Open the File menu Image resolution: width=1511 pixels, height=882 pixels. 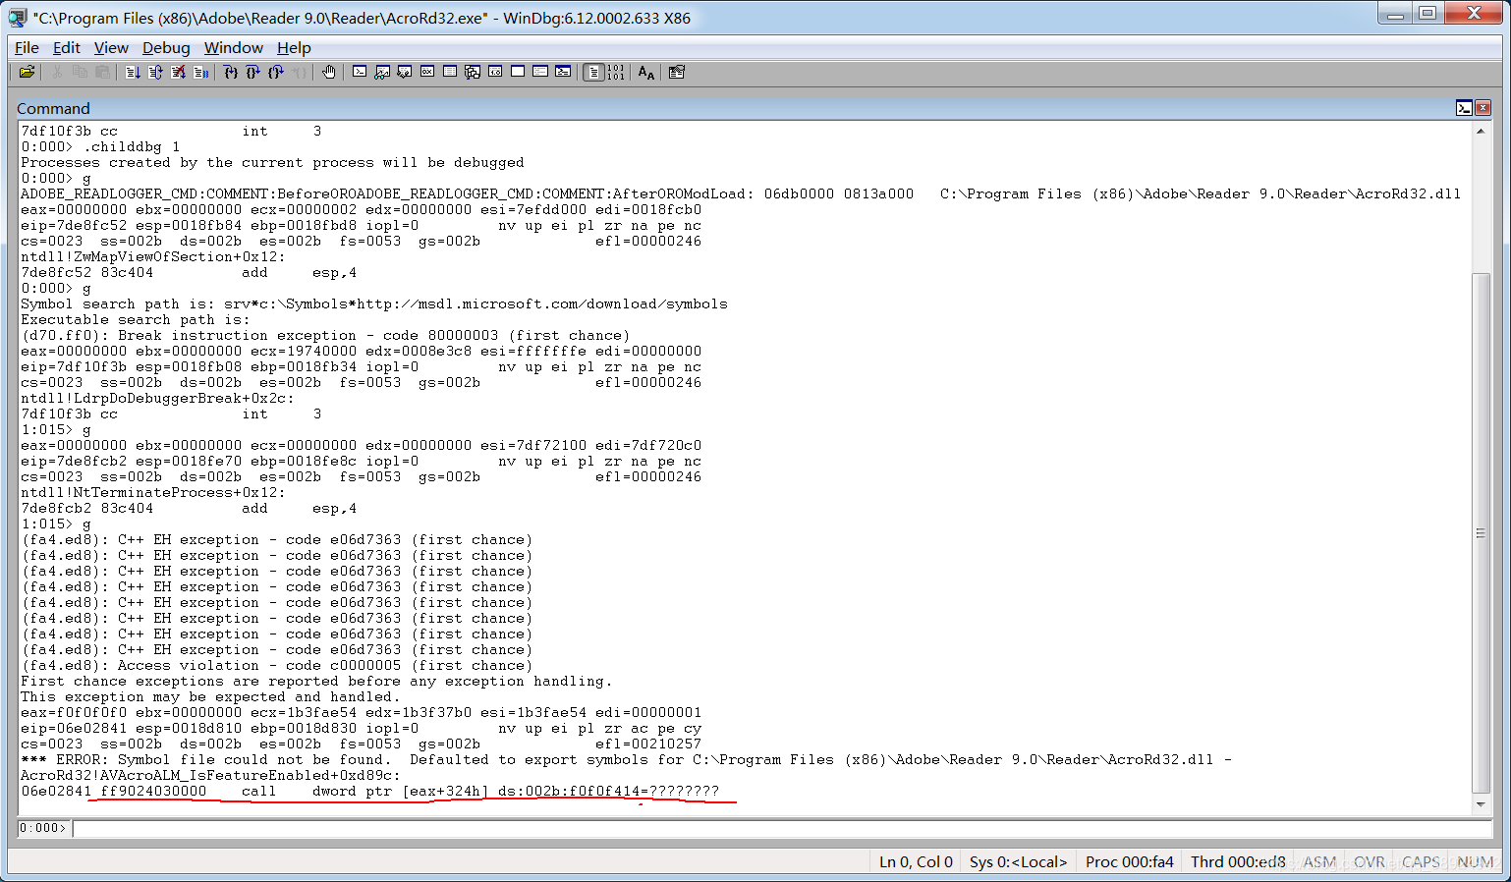pos(27,47)
